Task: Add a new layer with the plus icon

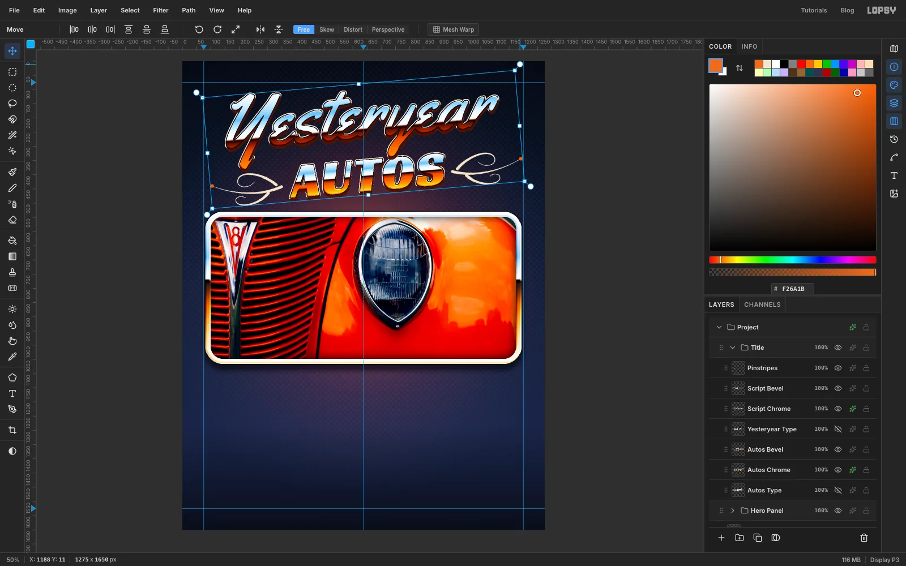Action: tap(721, 538)
